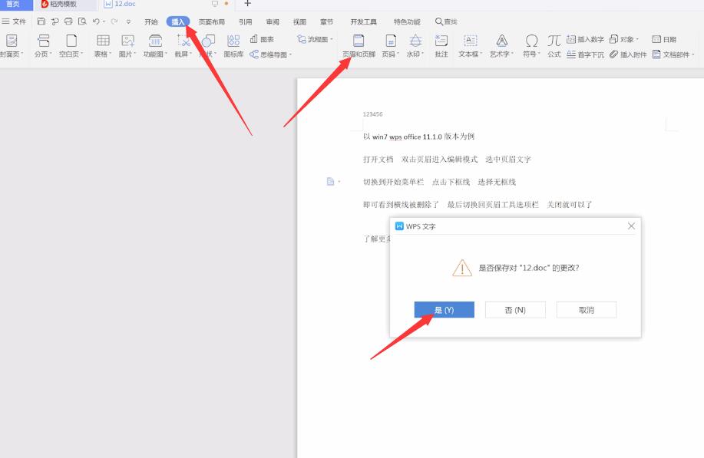Insert a blank page (空白页)
Viewport: 704px width, 458px height.
point(71,46)
